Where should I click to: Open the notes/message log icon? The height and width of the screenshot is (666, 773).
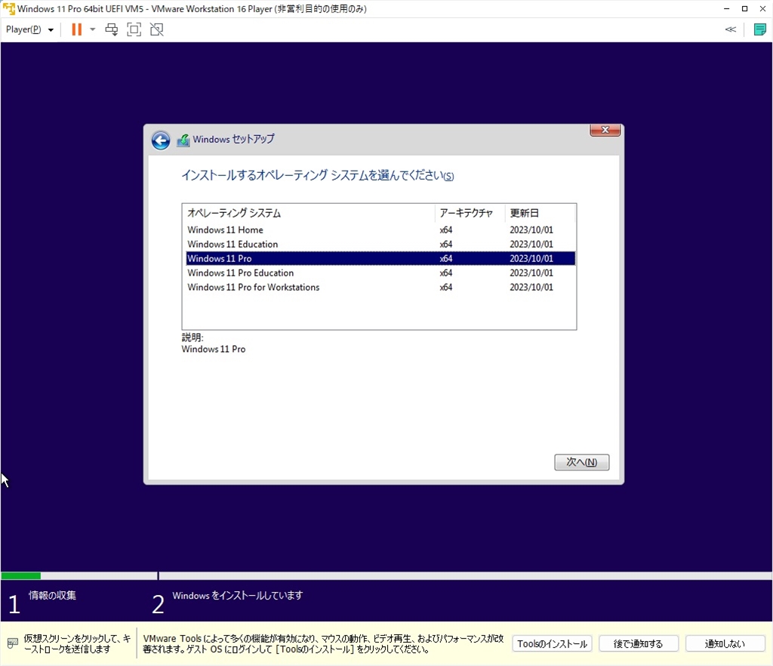tap(759, 29)
